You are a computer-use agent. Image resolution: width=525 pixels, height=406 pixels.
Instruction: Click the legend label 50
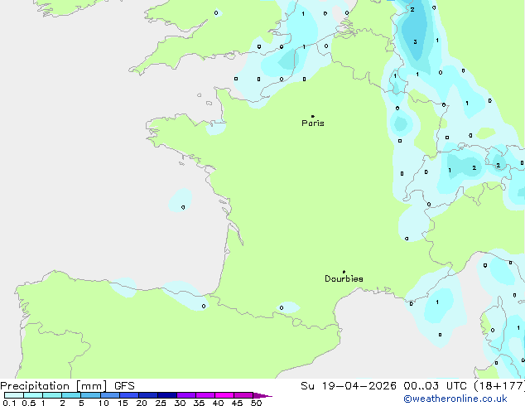256,403
